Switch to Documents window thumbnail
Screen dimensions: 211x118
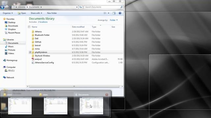coord(91,106)
